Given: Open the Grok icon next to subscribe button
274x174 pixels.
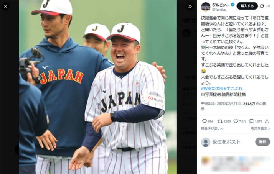Looking at the screenshot, I should [262, 6].
